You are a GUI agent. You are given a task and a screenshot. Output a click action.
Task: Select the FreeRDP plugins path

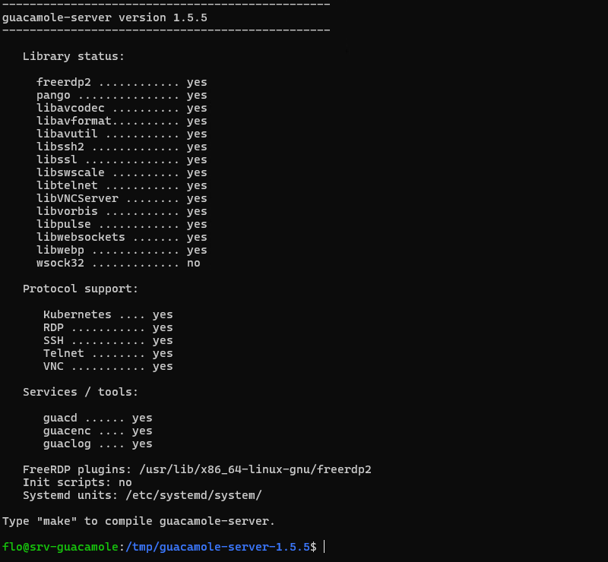(x=255, y=470)
